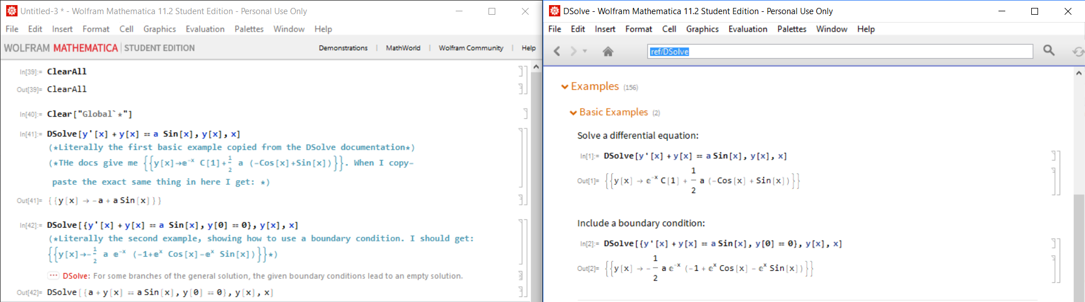Open File menu in Untitled-3 window
This screenshot has height=302, width=1085.
coord(12,29)
